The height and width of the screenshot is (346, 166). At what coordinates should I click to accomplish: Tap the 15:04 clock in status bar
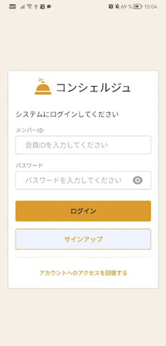151,7
